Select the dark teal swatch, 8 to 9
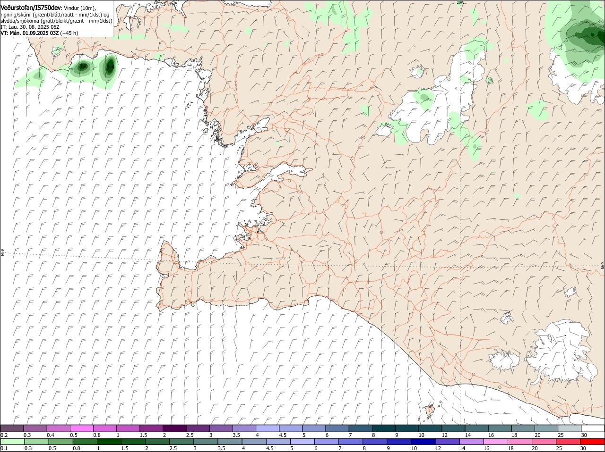Screen dimensions: 605x452 (x=384, y=428)
